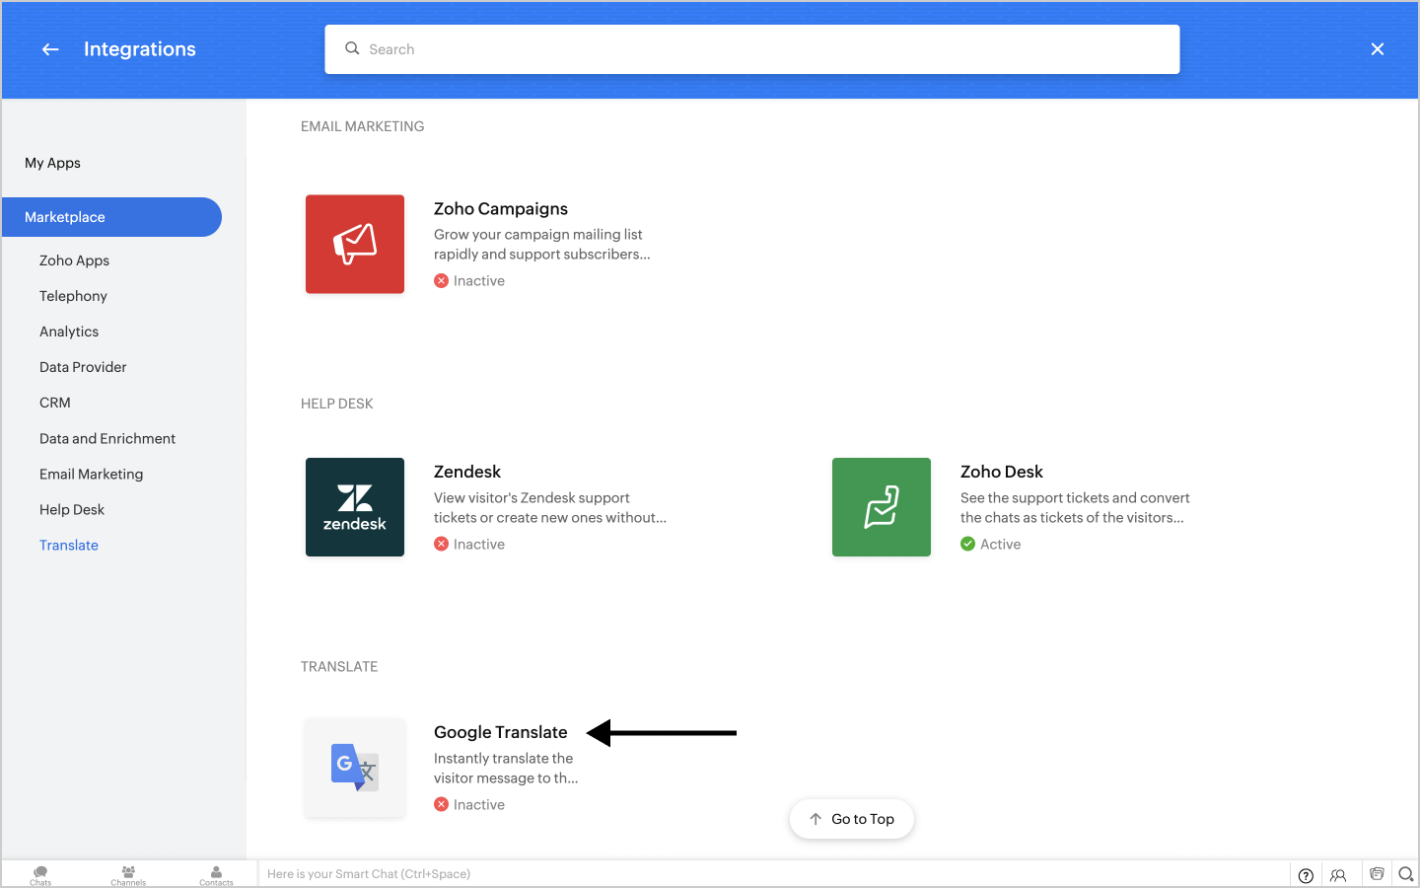1420x888 pixels.
Task: Click the green Zoho Desk icon
Action: [882, 507]
